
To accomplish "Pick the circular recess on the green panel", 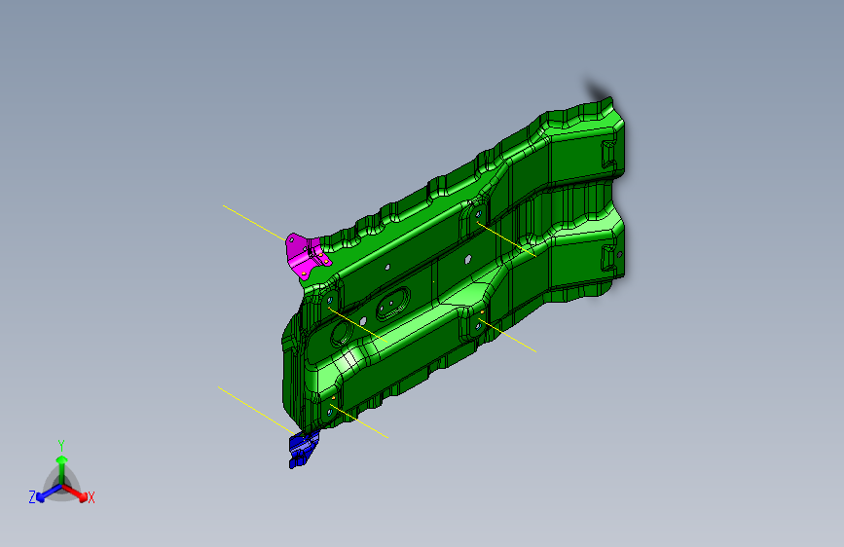I will coord(342,333).
